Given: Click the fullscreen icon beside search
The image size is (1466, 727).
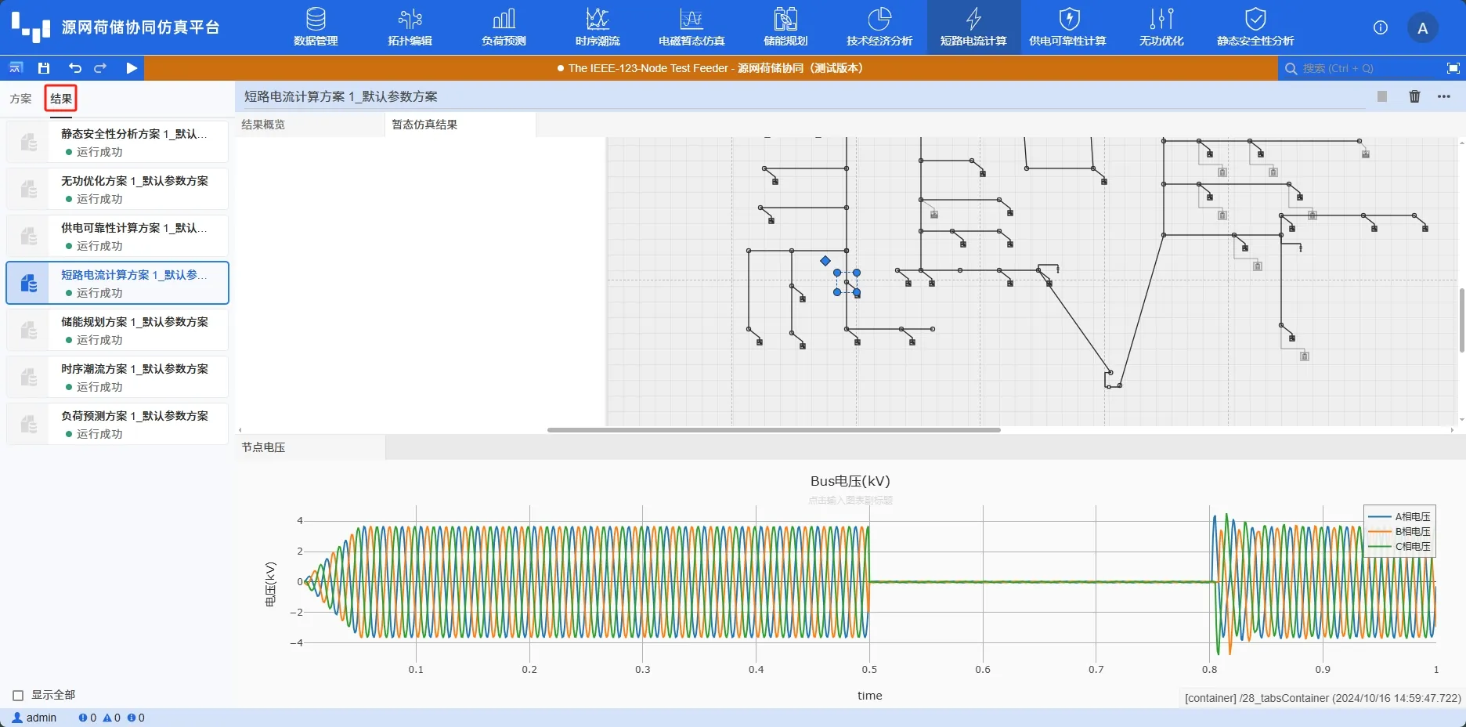Looking at the screenshot, I should [x=1453, y=68].
